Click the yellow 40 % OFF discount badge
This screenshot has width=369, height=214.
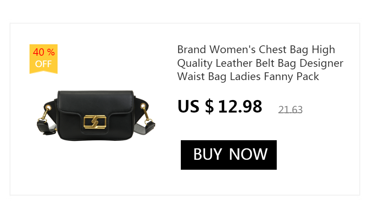tap(44, 59)
